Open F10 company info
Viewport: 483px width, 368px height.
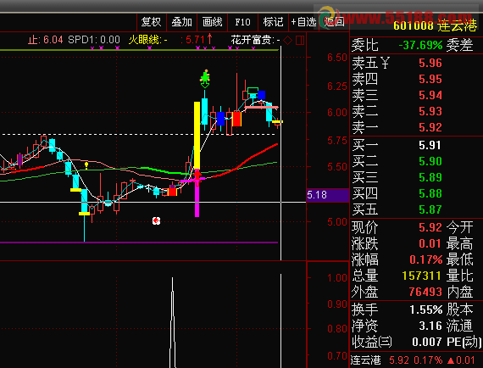click(x=242, y=22)
